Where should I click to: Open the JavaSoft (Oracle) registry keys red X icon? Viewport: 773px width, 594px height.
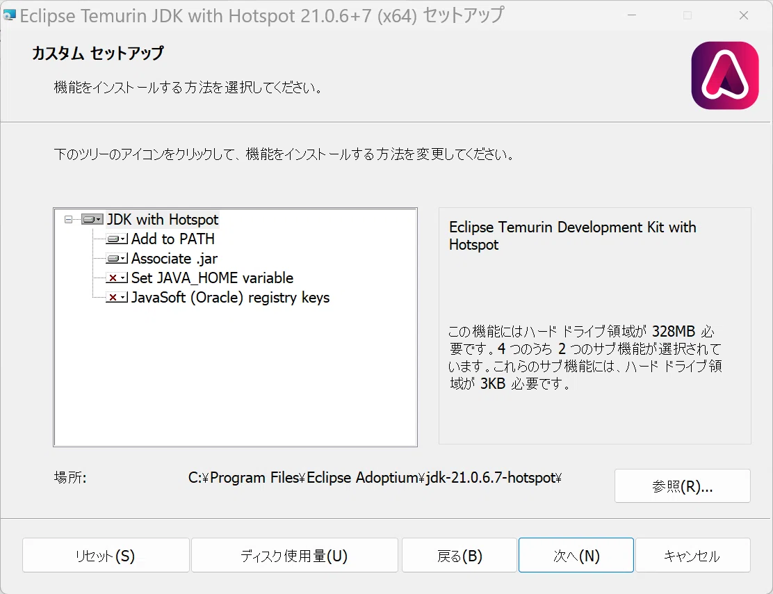point(117,298)
